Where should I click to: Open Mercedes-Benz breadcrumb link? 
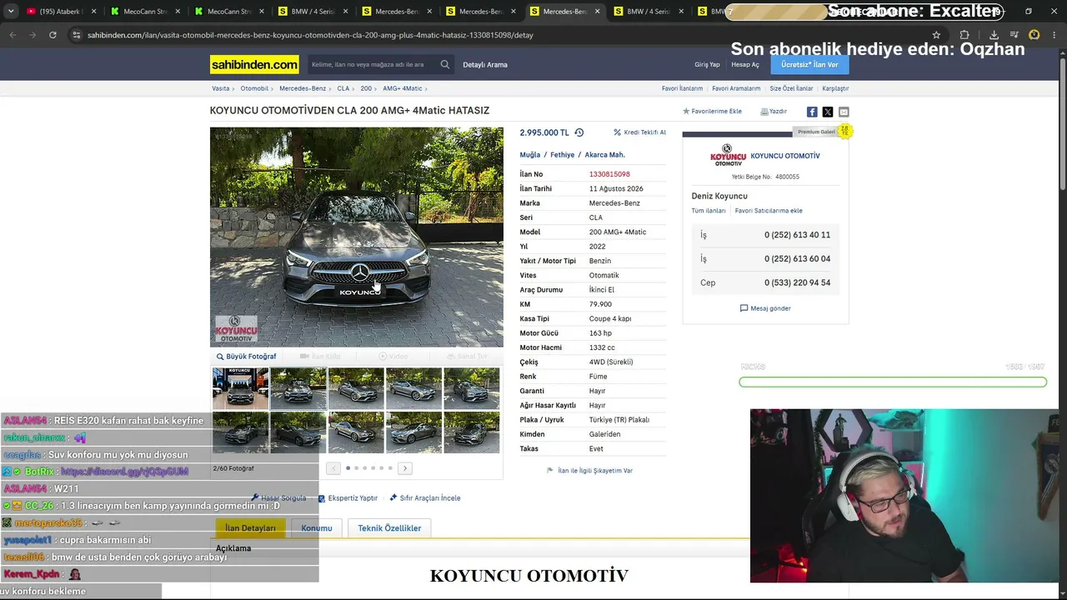pyautogui.click(x=303, y=88)
